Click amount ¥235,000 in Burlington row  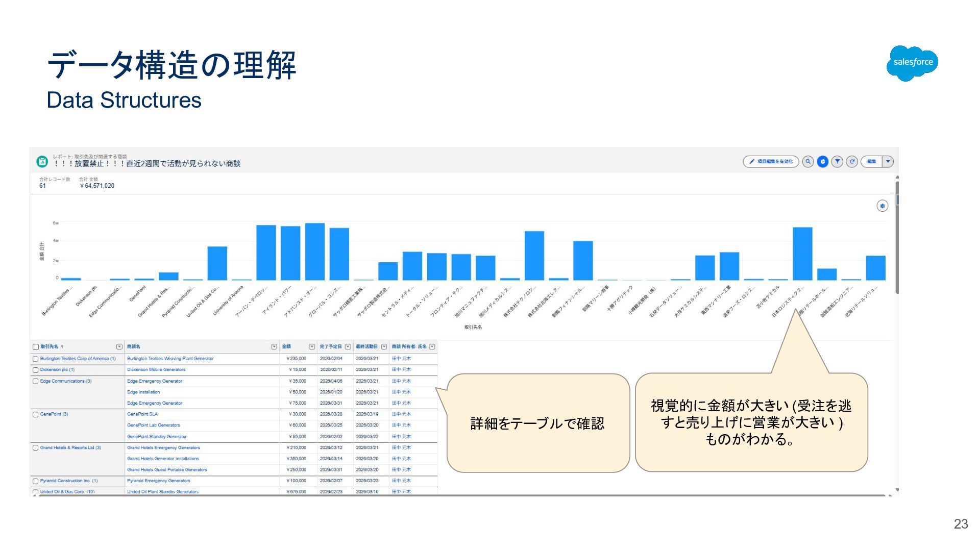coord(296,359)
